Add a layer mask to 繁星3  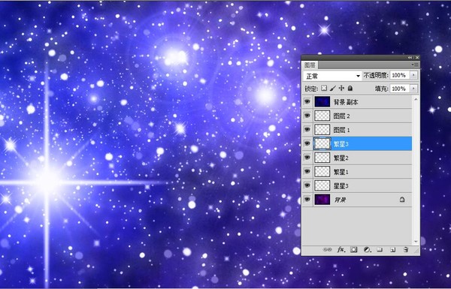[x=354, y=250]
